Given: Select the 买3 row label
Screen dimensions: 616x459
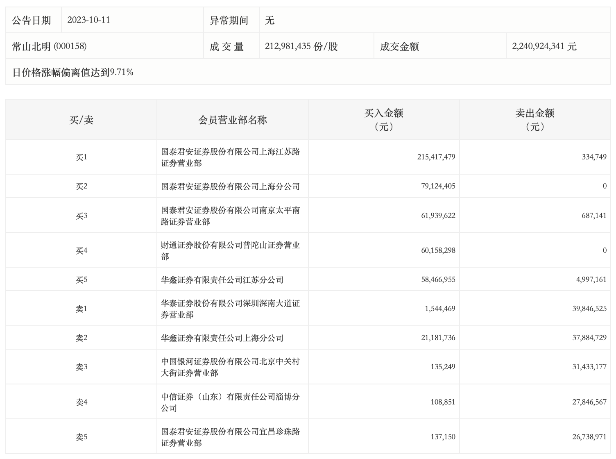Looking at the screenshot, I should (x=81, y=216).
